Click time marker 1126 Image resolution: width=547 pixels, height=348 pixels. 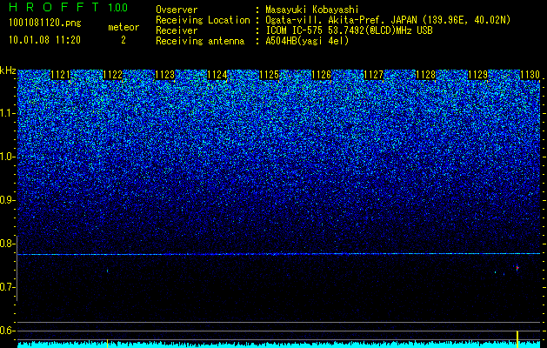321,75
